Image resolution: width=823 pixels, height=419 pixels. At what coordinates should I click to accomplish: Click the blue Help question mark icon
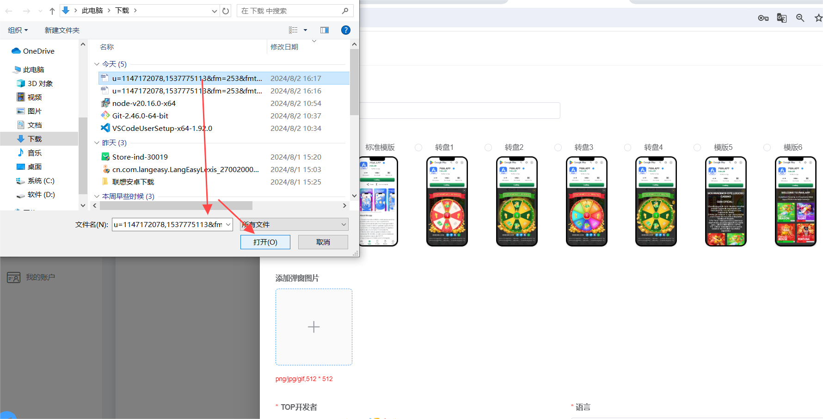tap(345, 30)
